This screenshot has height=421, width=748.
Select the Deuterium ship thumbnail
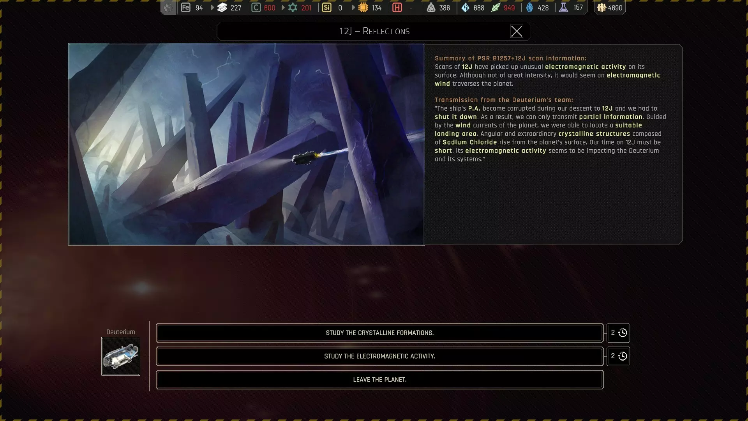pyautogui.click(x=121, y=356)
